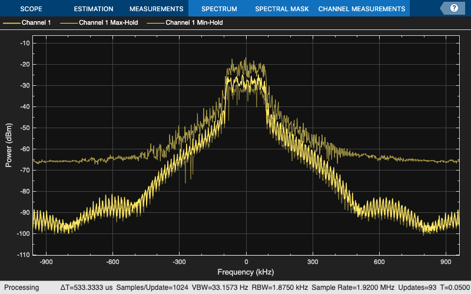Click the -70 power tick label
Screen dimensions: 471x294
[x=25, y=170]
